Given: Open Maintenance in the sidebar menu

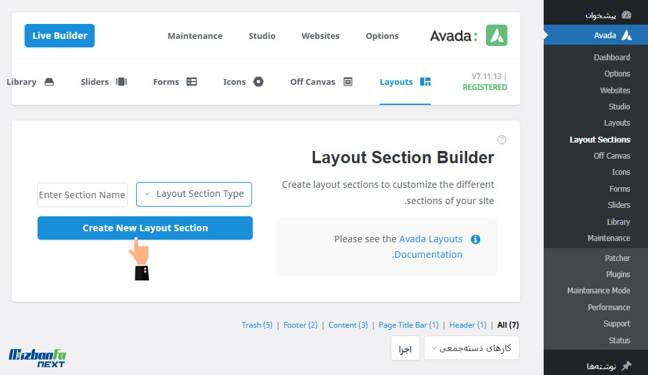Looking at the screenshot, I should pos(608,238).
